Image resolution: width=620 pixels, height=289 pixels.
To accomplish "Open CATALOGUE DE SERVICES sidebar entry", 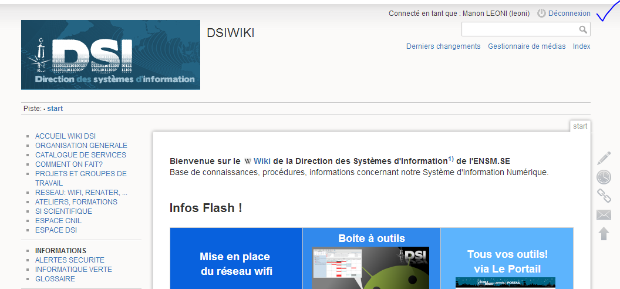I will point(80,155).
